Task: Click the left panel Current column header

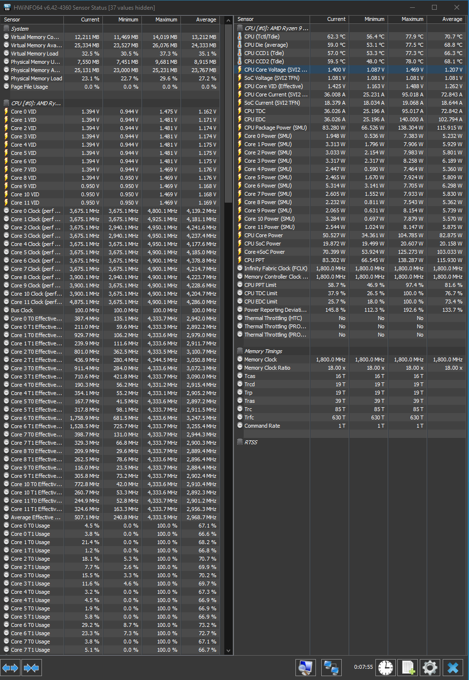Action: point(83,19)
